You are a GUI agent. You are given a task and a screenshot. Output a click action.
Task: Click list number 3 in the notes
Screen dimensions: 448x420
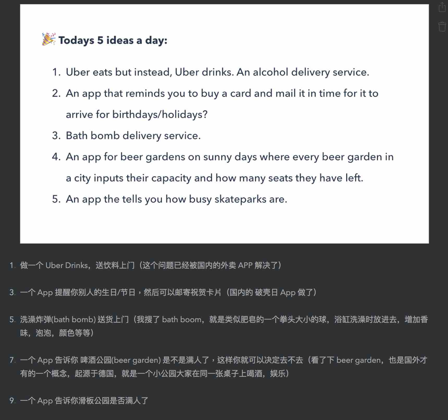12,292
